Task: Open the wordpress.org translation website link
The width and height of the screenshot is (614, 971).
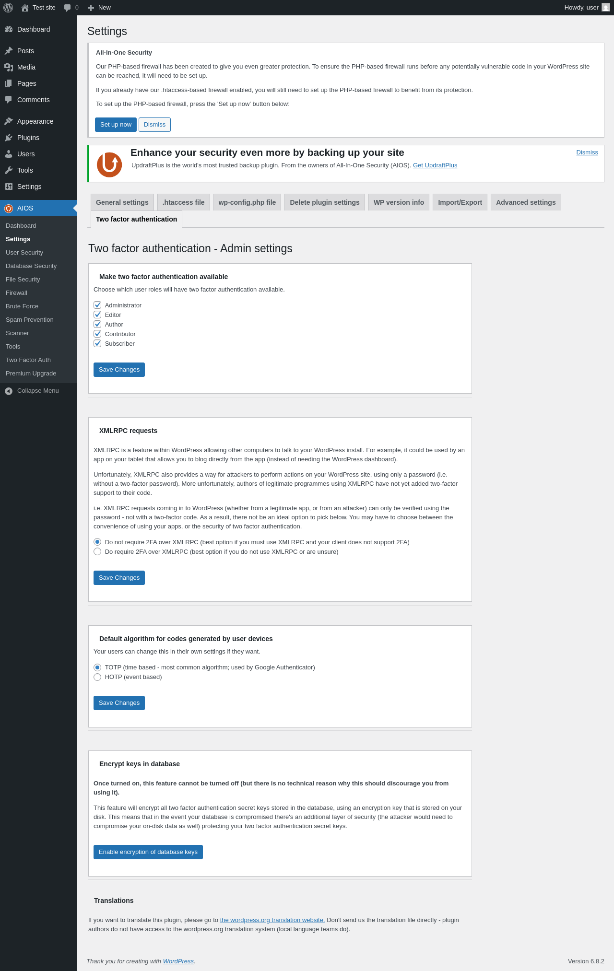Action: coord(272,920)
